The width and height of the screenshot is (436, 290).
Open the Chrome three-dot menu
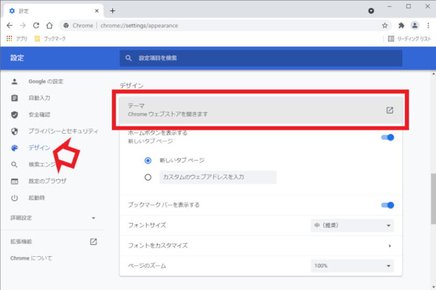(x=428, y=26)
